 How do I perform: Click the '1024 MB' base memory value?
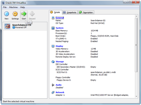[94, 31]
